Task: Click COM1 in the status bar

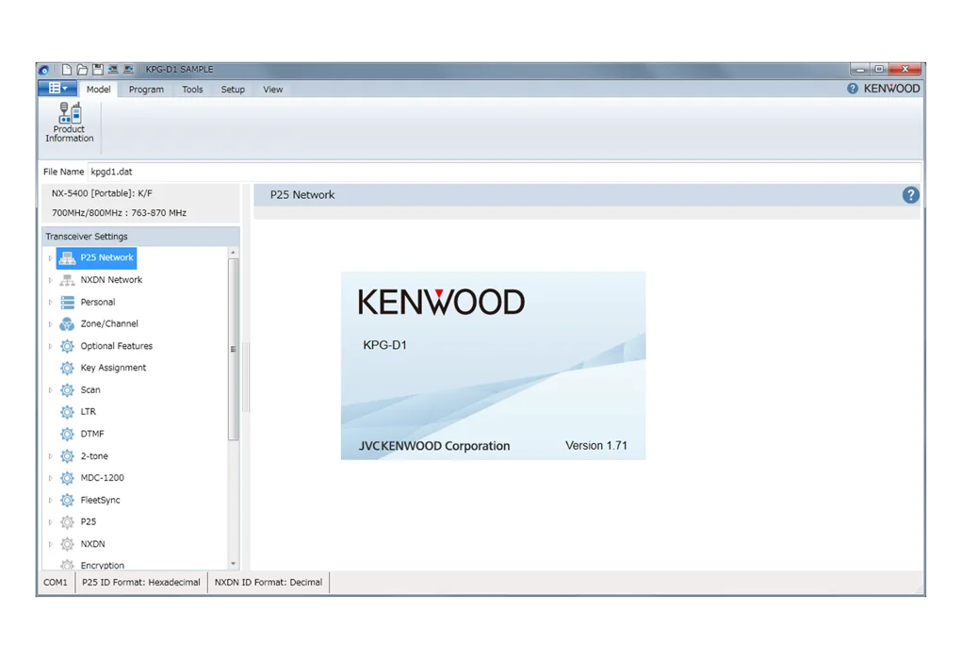Action: 56,582
